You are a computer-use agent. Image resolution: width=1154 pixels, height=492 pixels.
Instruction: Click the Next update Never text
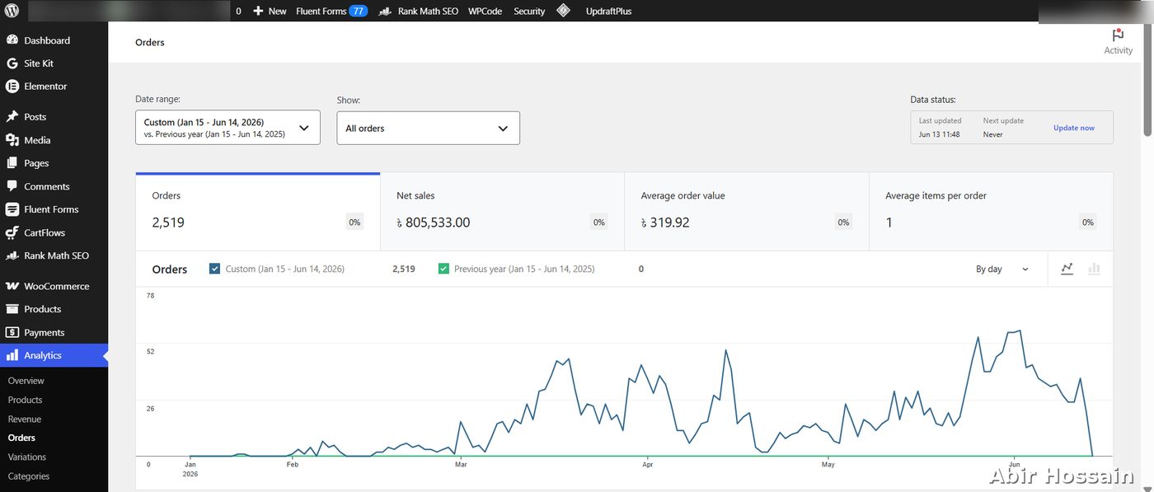pos(1003,127)
